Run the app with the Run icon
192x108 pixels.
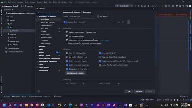tap(135, 6)
